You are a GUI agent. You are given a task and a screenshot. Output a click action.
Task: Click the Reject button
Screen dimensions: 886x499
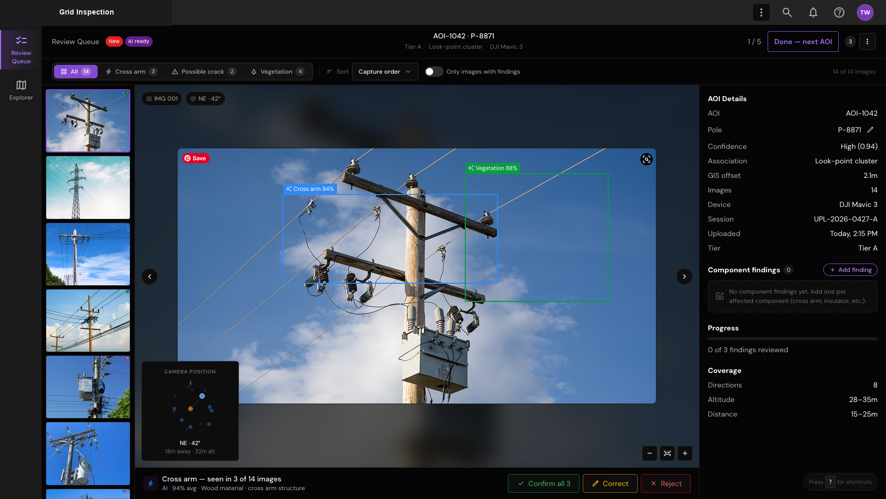coord(666,483)
